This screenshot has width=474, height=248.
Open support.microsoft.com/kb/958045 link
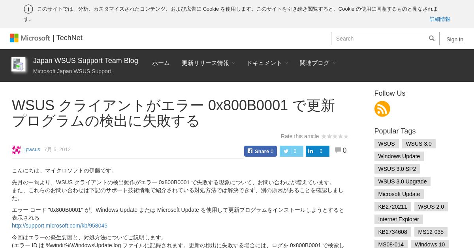pyautogui.click(x=60, y=226)
